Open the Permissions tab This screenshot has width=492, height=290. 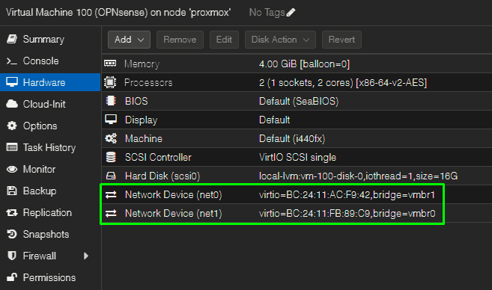click(50, 277)
